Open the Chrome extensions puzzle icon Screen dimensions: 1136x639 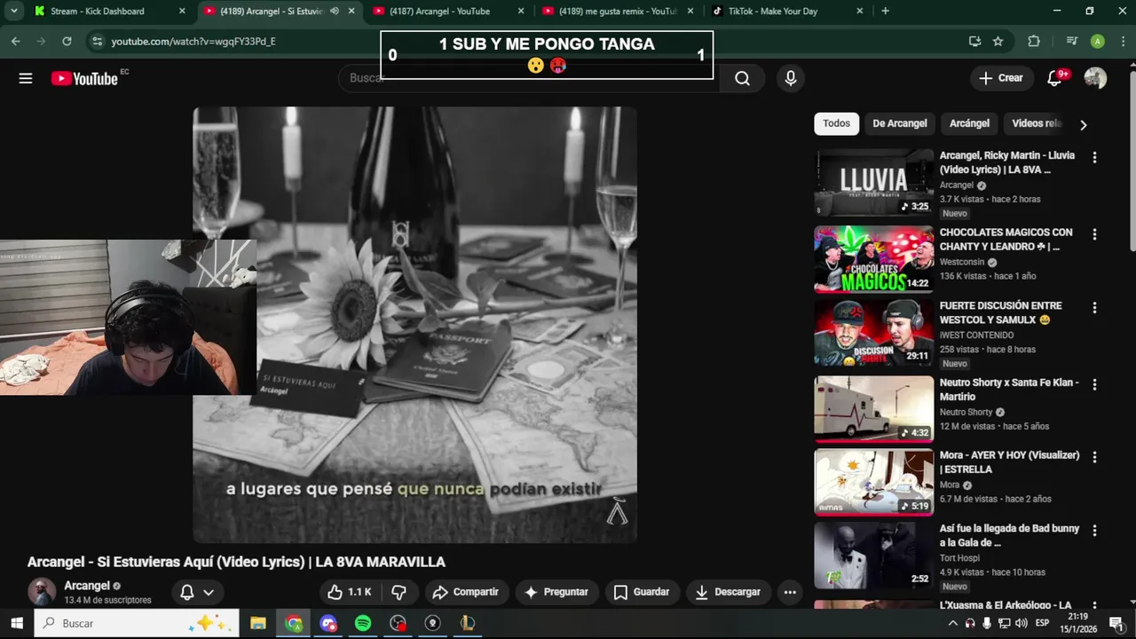1034,41
